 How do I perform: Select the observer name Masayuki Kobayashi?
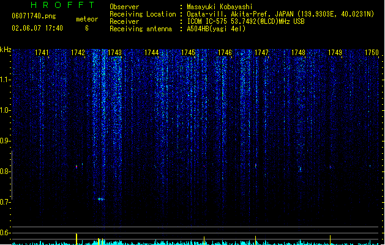pos(220,7)
